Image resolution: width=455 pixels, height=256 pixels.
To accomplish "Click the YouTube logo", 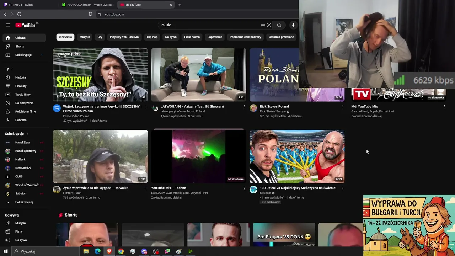I will tap(26, 25).
